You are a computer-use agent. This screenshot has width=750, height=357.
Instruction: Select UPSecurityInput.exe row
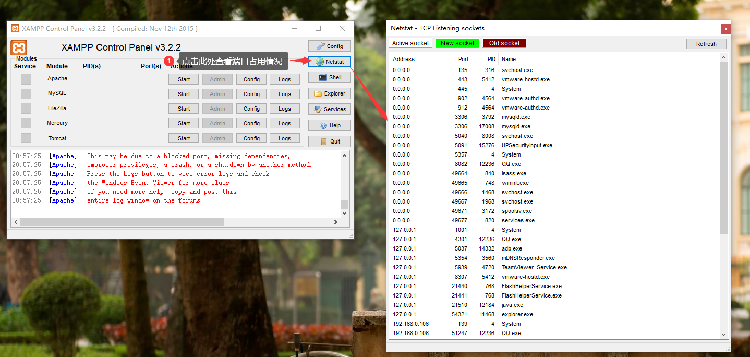point(554,145)
